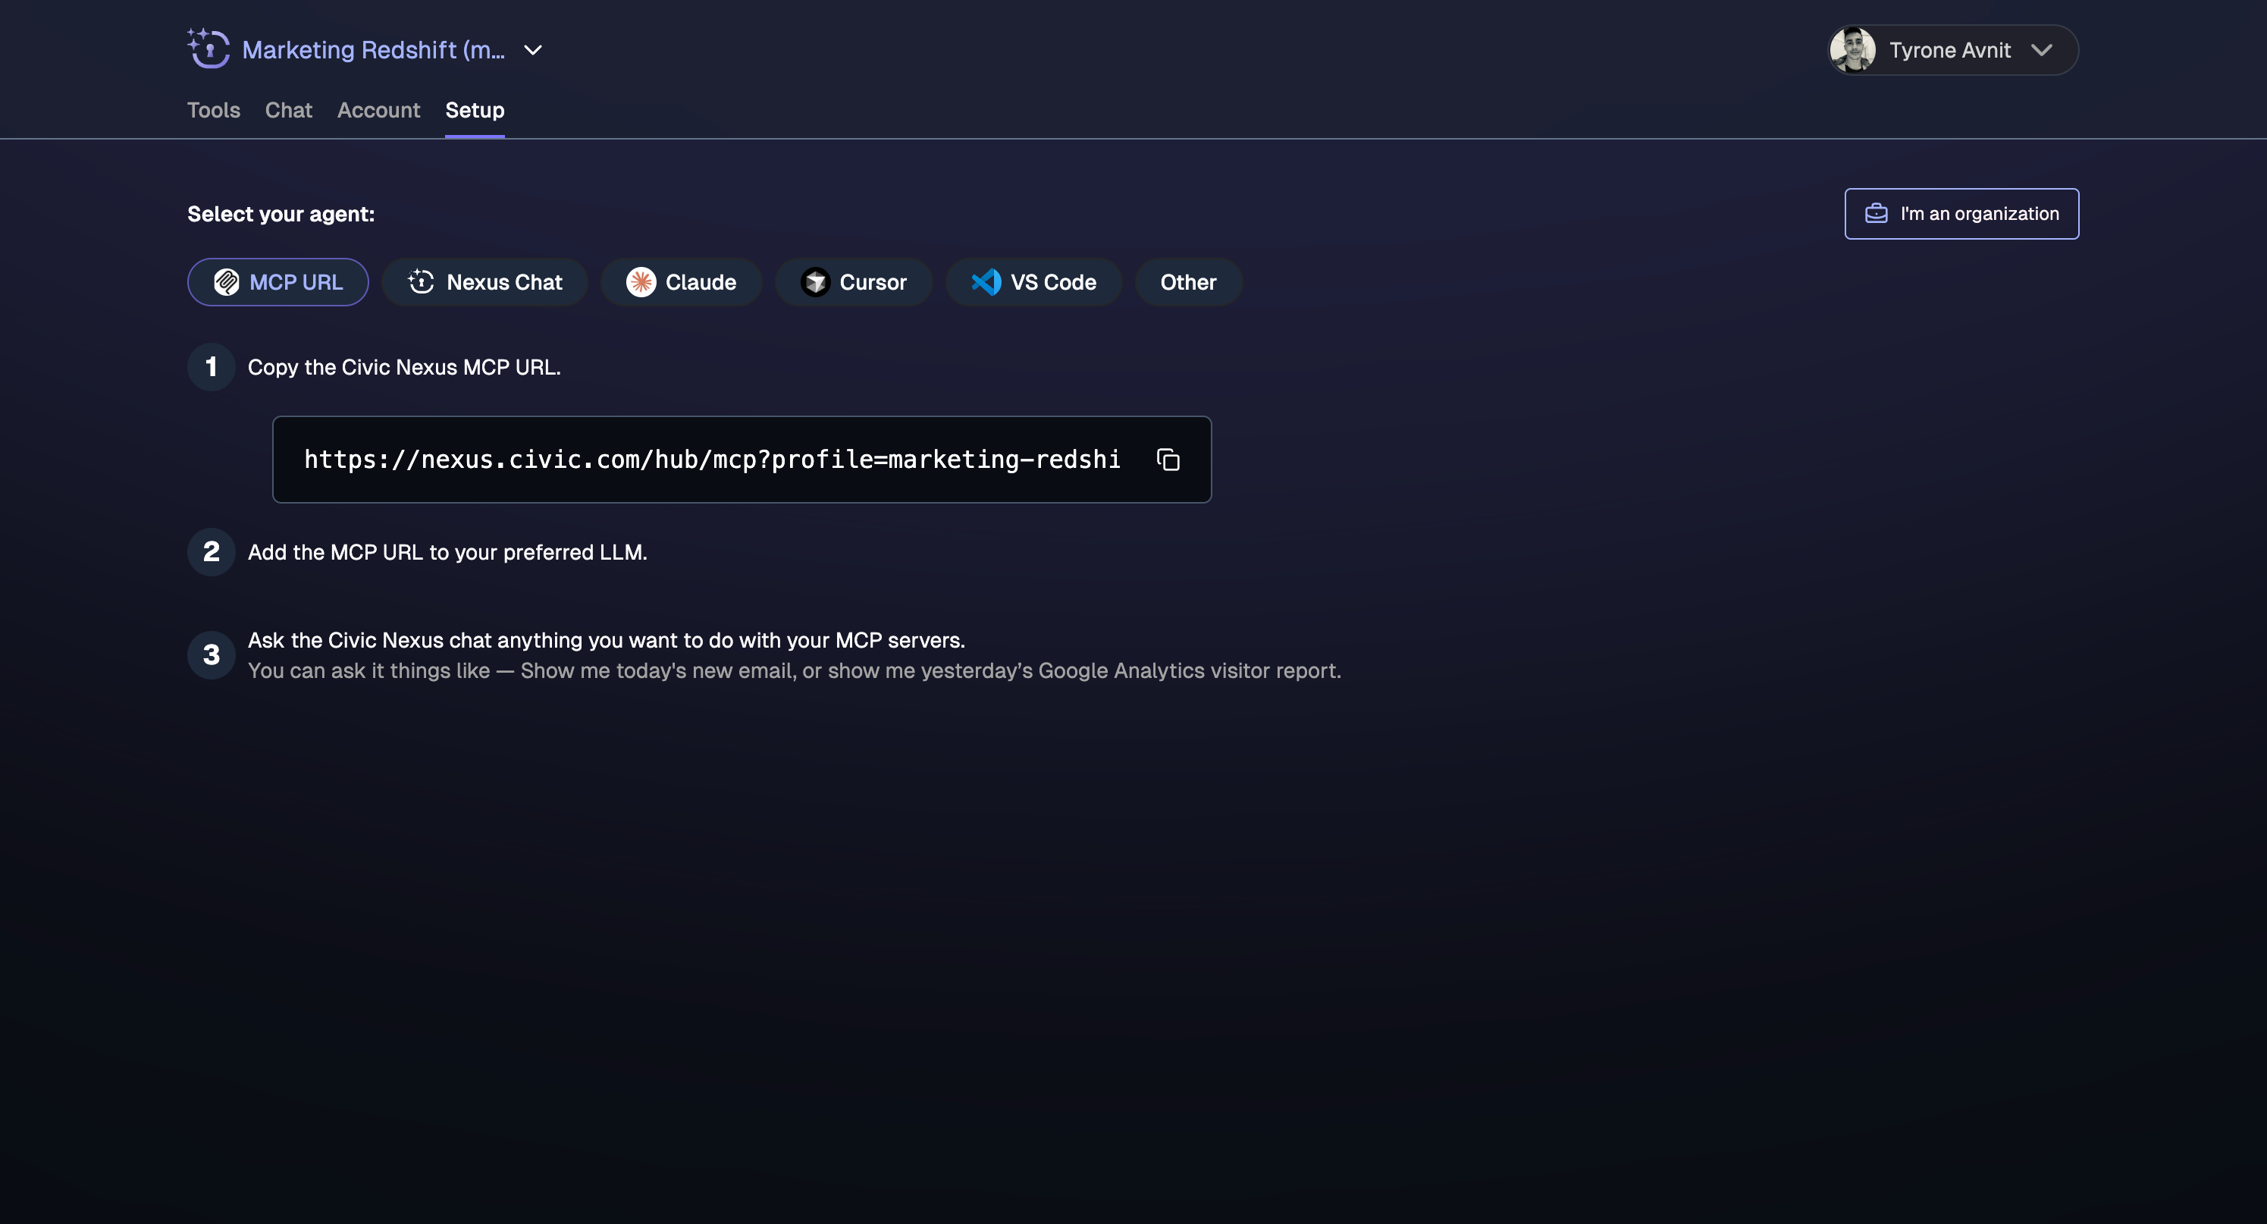The height and width of the screenshot is (1224, 2267).
Task: Click the Nexus Chat sparkle icon
Action: point(421,281)
